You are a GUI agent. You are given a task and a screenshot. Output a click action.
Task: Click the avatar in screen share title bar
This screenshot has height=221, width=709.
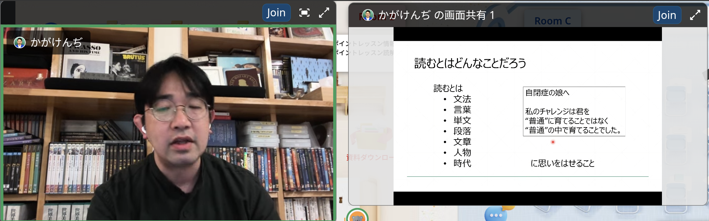tap(368, 15)
